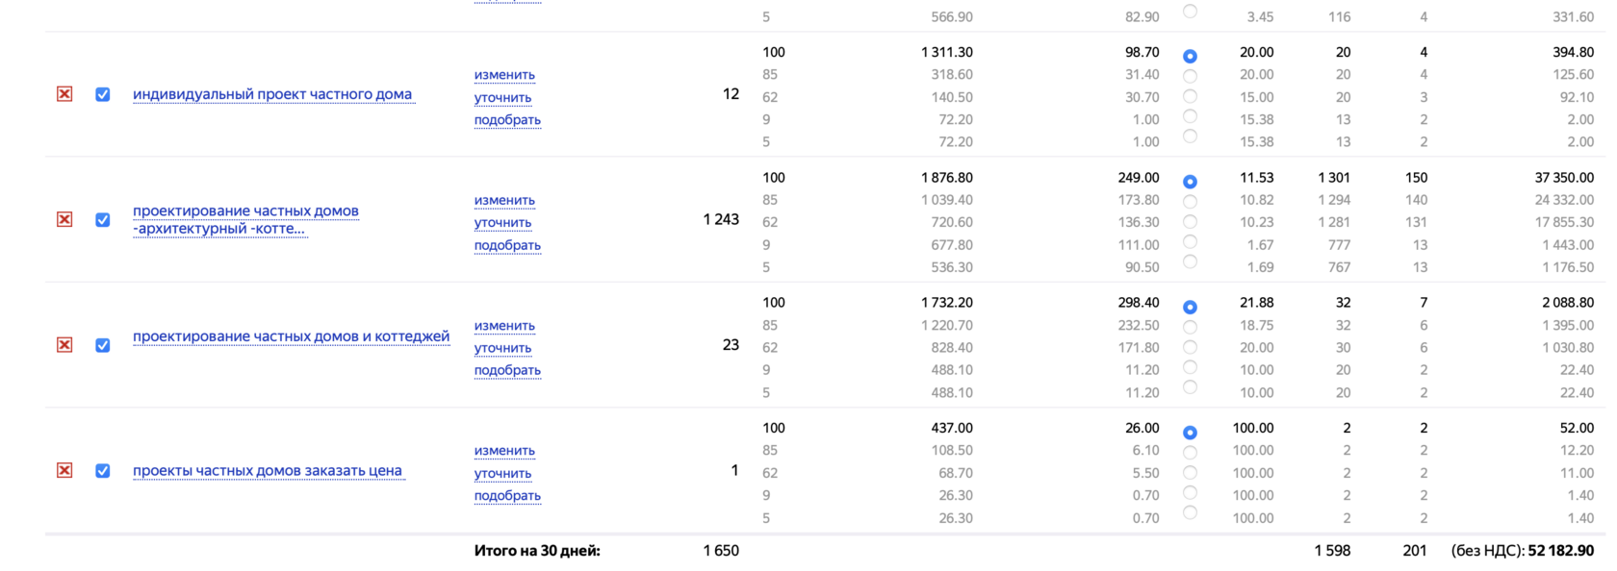The width and height of the screenshot is (1617, 571).
Task: Click 'уточнить' for 'индивидуальный проект частного дома'
Action: (502, 97)
